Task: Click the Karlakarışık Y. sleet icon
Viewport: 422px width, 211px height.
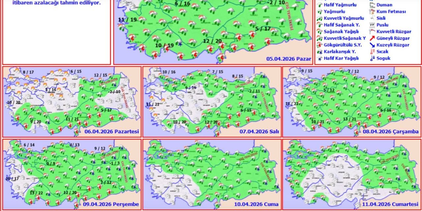Action: [319, 52]
